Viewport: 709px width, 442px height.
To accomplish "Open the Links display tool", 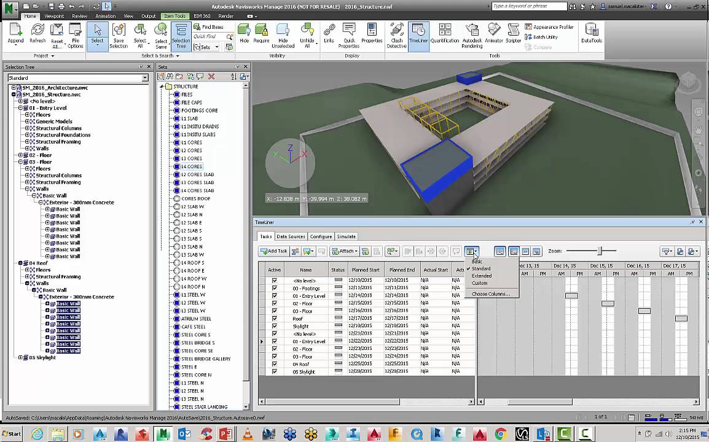I will click(329, 34).
